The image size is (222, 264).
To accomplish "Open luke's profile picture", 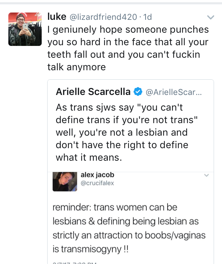I will click(23, 29).
